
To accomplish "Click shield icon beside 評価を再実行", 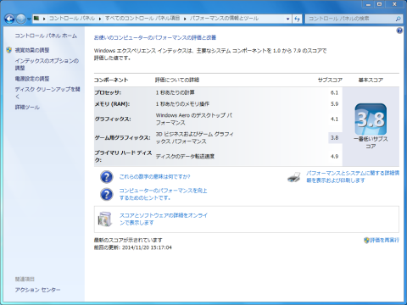I will (x=366, y=241).
